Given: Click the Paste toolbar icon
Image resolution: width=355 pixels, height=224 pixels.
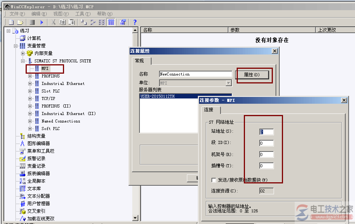Looking at the screenshot, I should tap(72, 22).
